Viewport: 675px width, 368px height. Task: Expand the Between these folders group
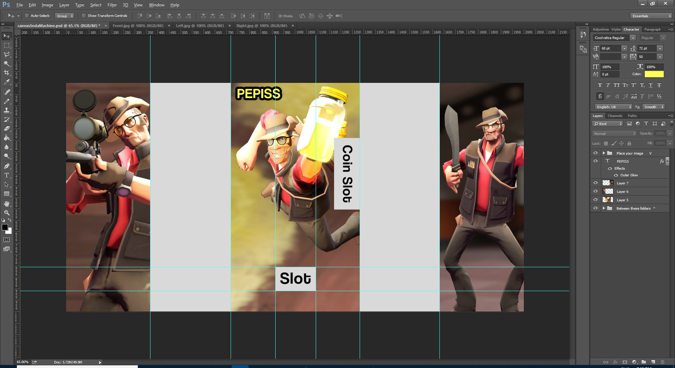pos(604,208)
